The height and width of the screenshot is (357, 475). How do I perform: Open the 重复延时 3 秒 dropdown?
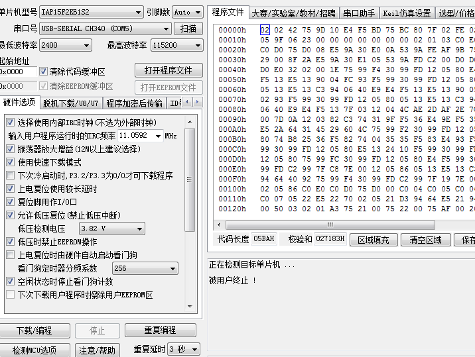coord(184,350)
